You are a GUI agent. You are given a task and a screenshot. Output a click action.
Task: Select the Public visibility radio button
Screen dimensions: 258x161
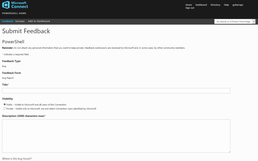[x=5, y=104]
